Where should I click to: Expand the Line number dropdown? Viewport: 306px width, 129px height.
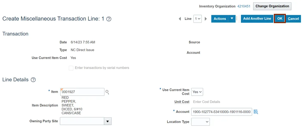point(197,19)
